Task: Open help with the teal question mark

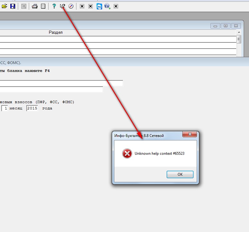Action: click(54, 6)
